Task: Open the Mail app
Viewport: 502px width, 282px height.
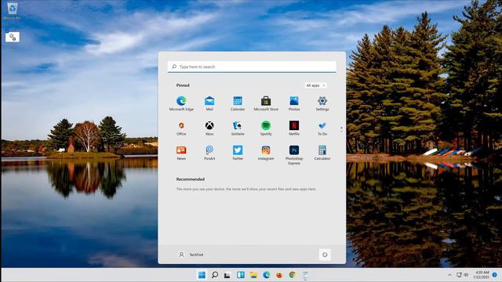Action: pos(209,103)
